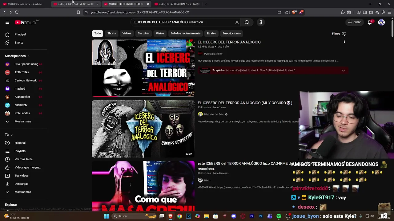Viewport: 394px width, 221px height.
Task: Open the YouTube hamburger guide menu
Action: coord(7,22)
